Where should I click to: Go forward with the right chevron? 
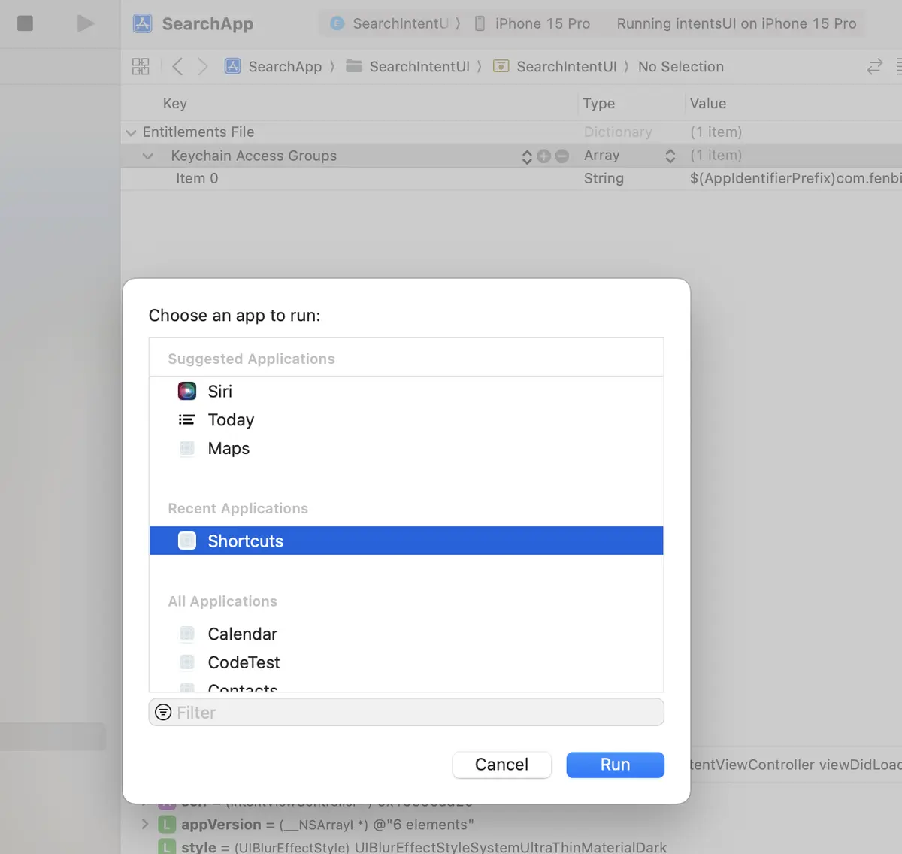coord(203,67)
